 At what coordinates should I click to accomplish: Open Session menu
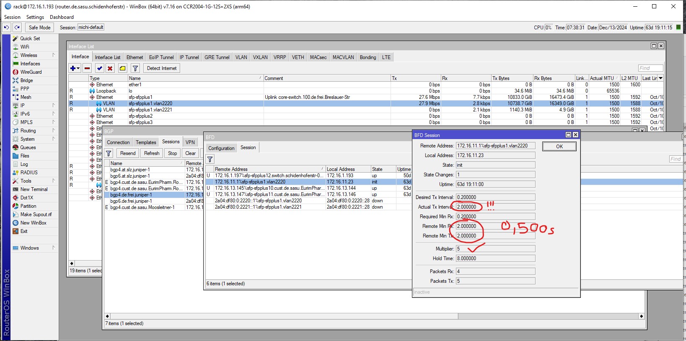pos(12,17)
